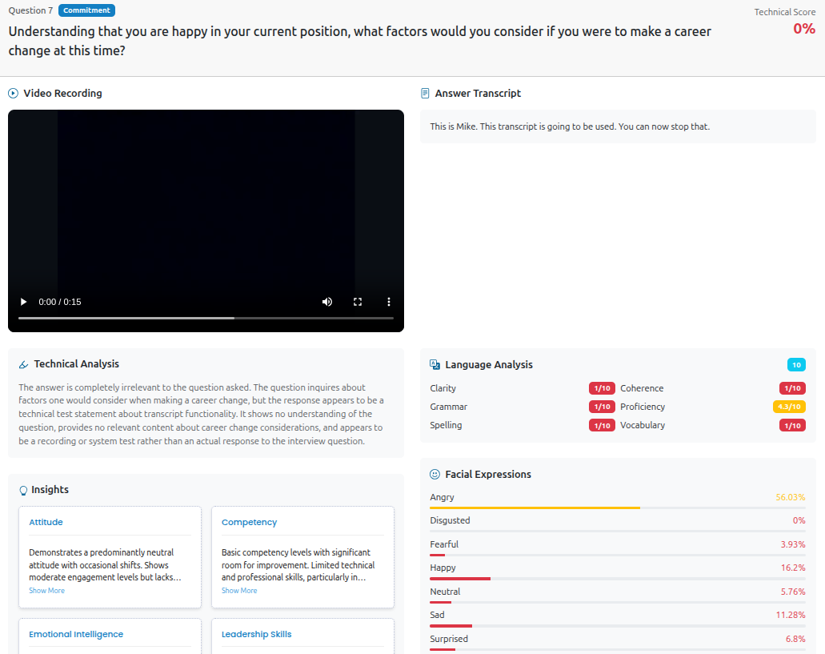Viewport: 825px width, 654px height.
Task: Click the Language Analysis score badge
Action: pos(795,365)
